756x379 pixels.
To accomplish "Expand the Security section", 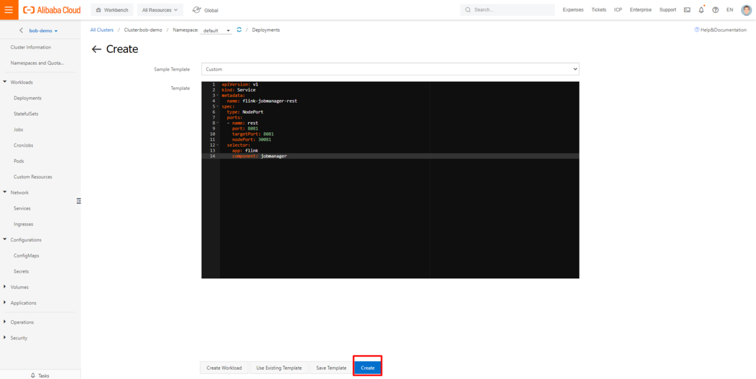I will [5, 338].
